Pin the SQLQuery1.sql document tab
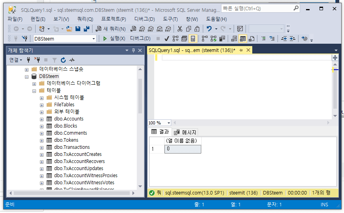 click(x=241, y=50)
